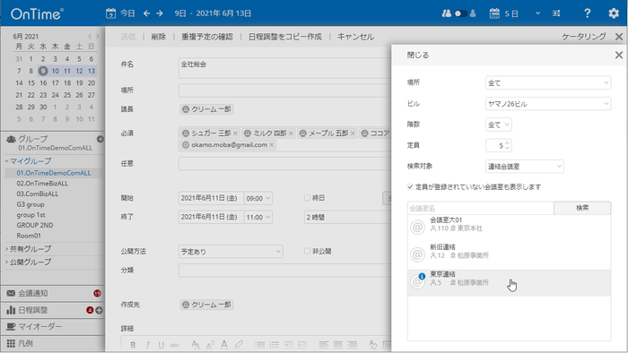Open 検索対象 連結会議室 dropdown
The image size is (628, 353).
[524, 167]
